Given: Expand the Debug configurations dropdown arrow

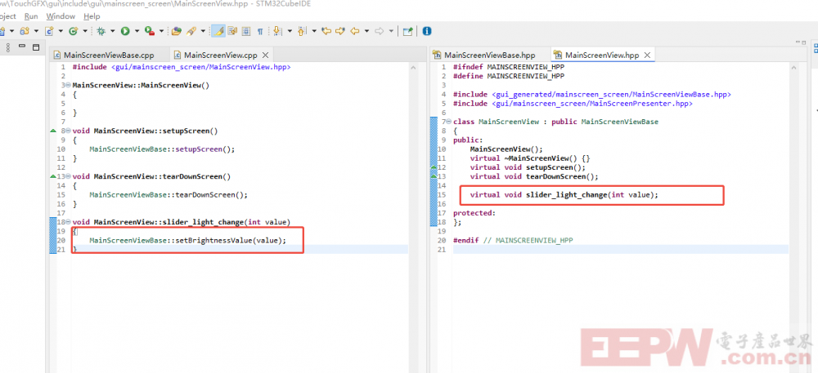Looking at the screenshot, I should [112, 31].
